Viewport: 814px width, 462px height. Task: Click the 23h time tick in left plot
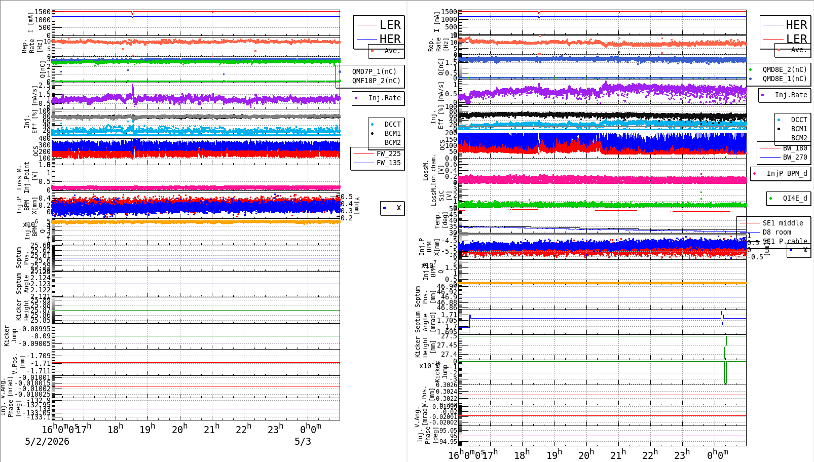275,429
